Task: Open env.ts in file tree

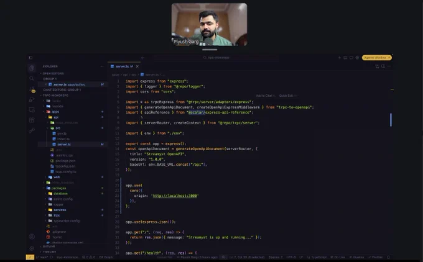Action: pos(62,133)
